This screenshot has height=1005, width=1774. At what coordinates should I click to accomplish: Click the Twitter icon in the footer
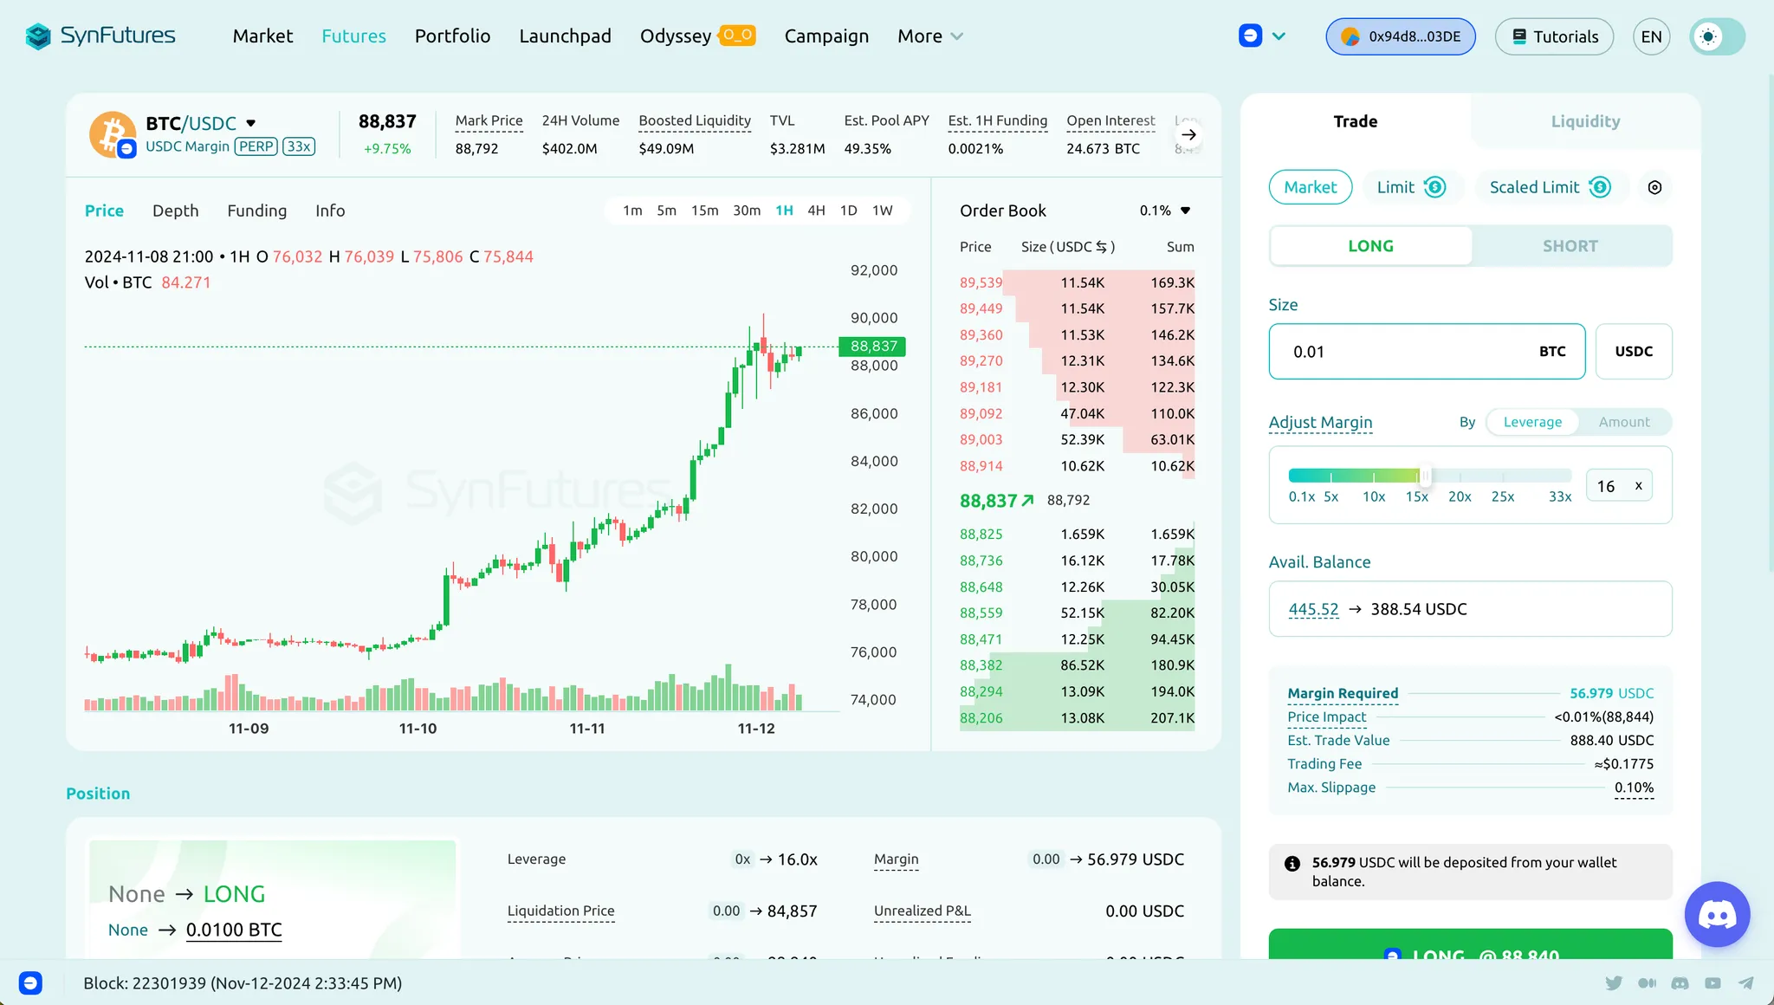point(1615,982)
